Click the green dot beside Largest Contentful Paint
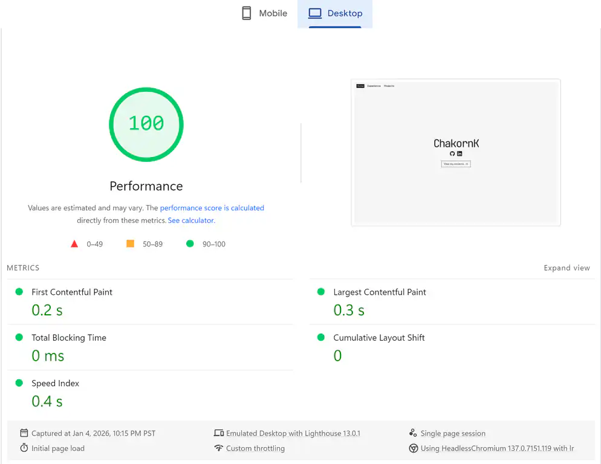The image size is (601, 464). tap(320, 292)
